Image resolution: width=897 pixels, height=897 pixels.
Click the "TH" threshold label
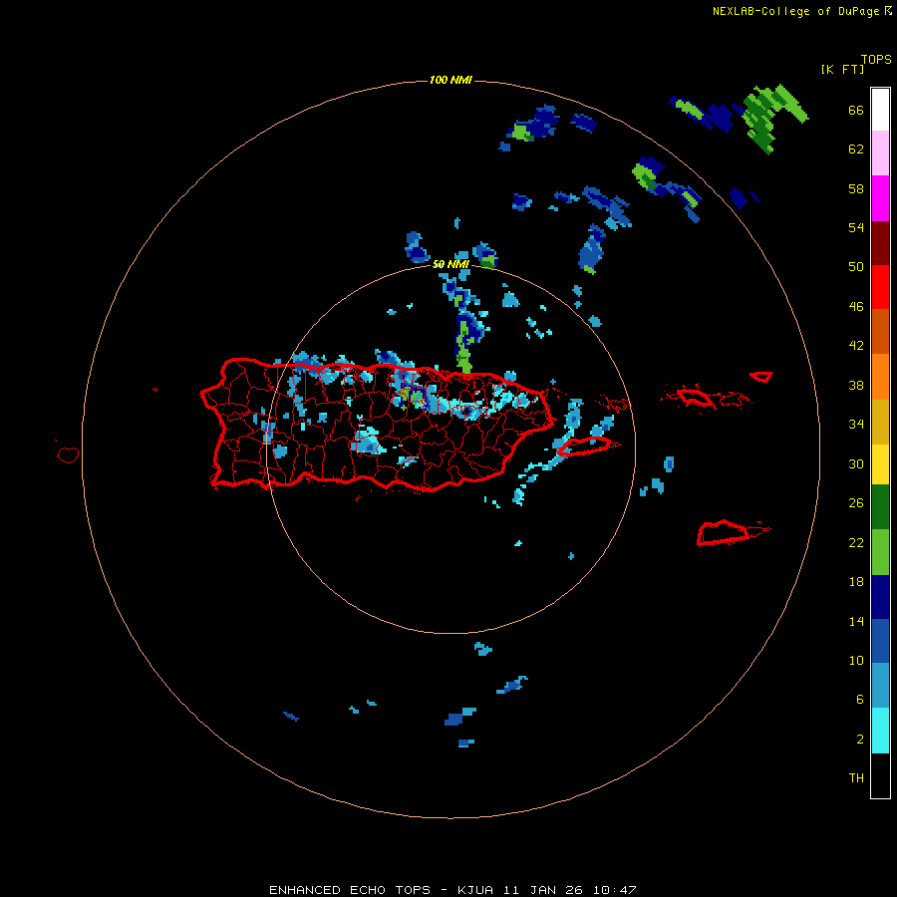point(856,777)
